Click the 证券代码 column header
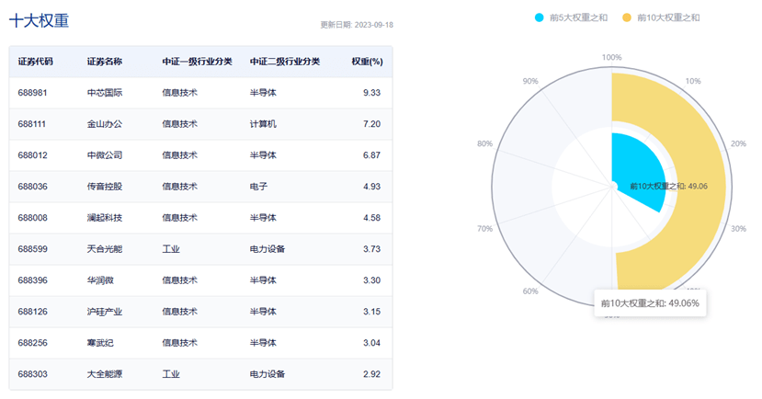 click(36, 62)
